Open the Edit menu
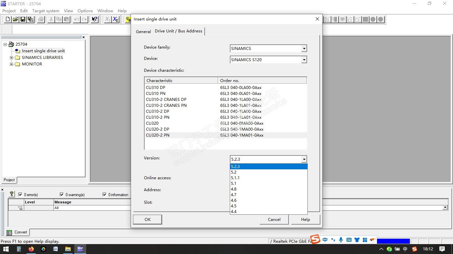This screenshot has height=254, width=453. pyautogui.click(x=24, y=11)
